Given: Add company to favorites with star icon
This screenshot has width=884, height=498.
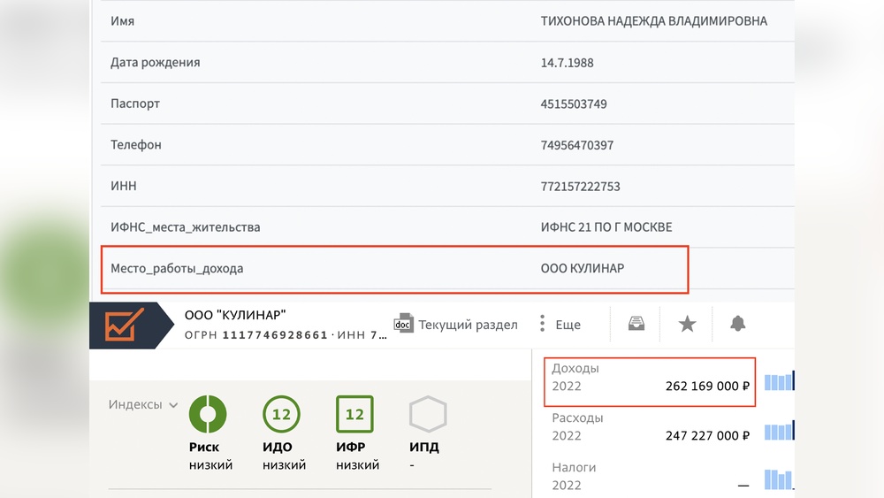Looking at the screenshot, I should click(687, 324).
